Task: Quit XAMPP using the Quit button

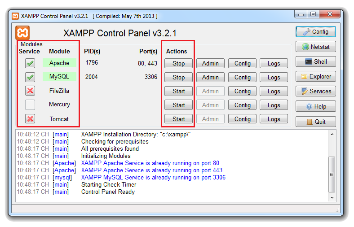Action: point(315,122)
